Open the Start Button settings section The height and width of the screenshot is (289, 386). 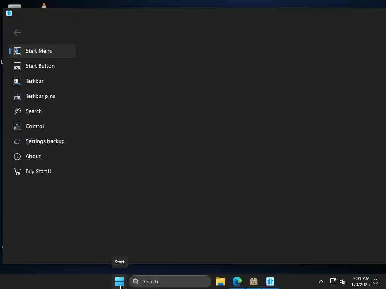pyautogui.click(x=42, y=66)
